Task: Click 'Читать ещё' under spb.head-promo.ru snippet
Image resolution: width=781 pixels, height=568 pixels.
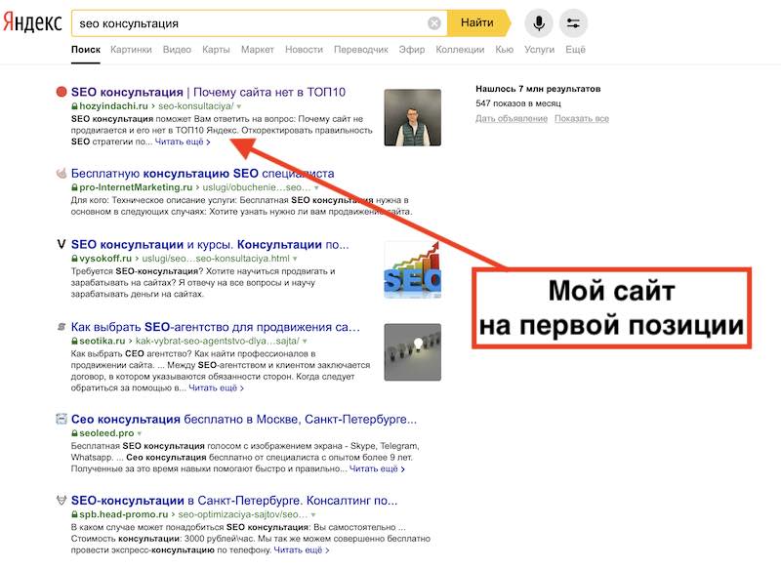Action: tap(302, 550)
